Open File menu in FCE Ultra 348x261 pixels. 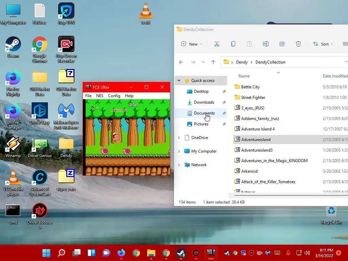(88, 95)
